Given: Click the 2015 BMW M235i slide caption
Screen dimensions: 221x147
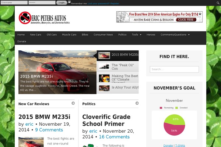Looking at the screenshot, I should point(36,76).
